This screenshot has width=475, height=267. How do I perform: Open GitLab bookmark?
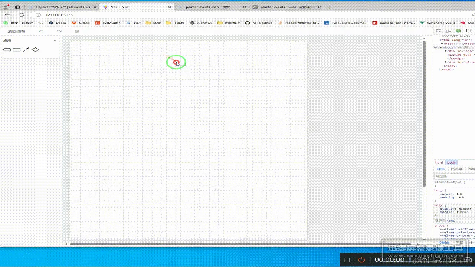(81, 23)
